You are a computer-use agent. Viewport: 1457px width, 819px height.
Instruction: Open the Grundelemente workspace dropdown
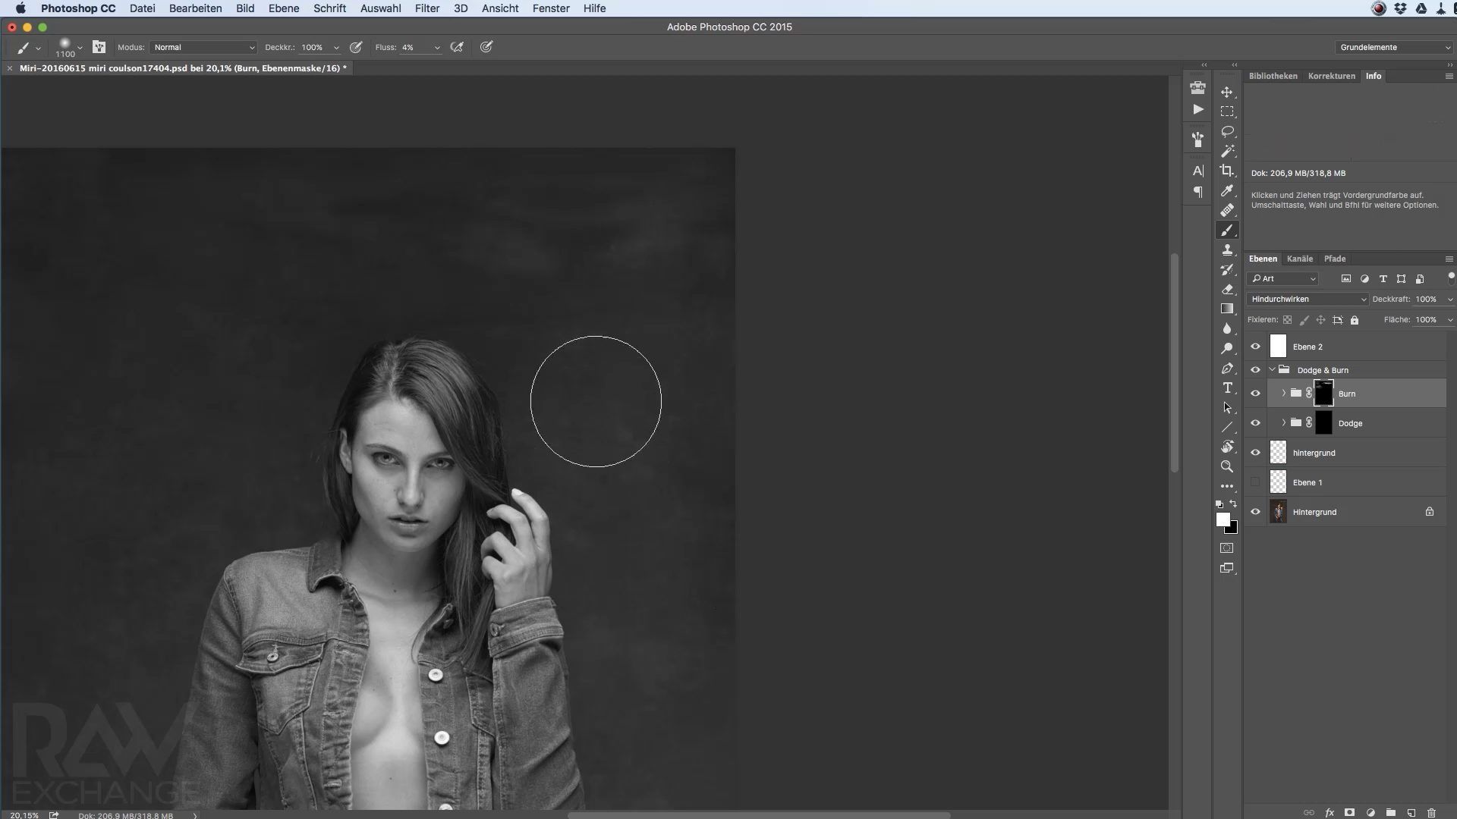(x=1394, y=47)
